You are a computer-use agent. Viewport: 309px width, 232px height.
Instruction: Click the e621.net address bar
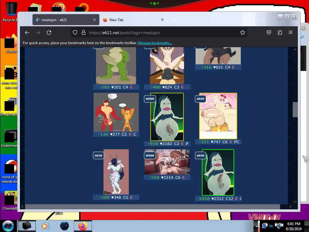click(x=159, y=33)
